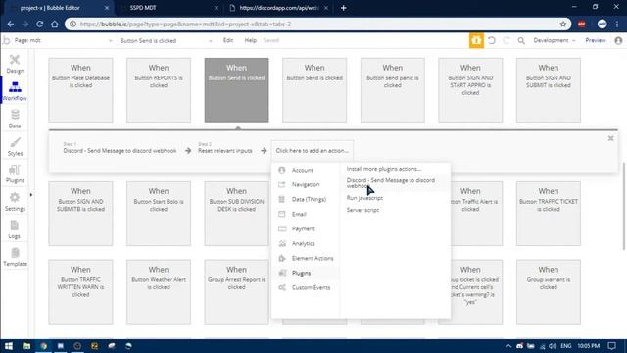Open the Page: mdt selector dropdown
The width and height of the screenshot is (627, 353).
(62, 40)
